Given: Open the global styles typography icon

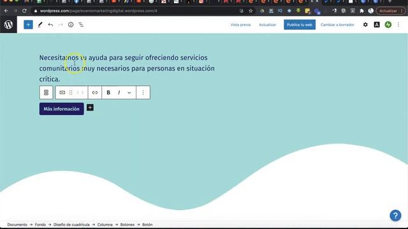Looking at the screenshot, I should point(377,25).
